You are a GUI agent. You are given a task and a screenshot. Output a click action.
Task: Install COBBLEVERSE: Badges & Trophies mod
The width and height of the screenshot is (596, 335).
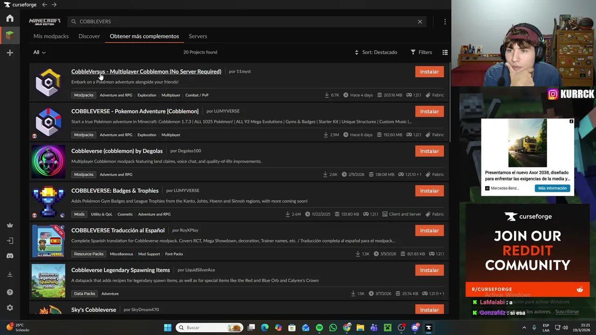[x=429, y=191]
